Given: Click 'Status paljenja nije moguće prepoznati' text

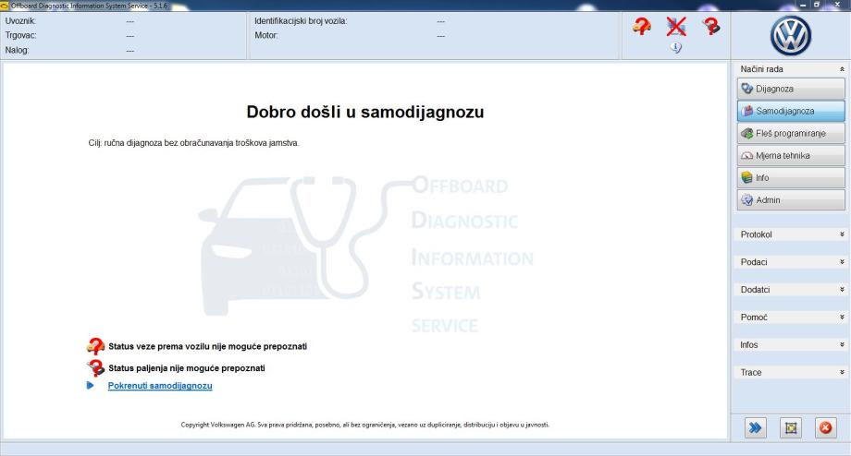Looking at the screenshot, I should tap(187, 368).
